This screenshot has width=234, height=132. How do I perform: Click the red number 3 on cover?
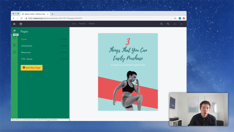[128, 41]
